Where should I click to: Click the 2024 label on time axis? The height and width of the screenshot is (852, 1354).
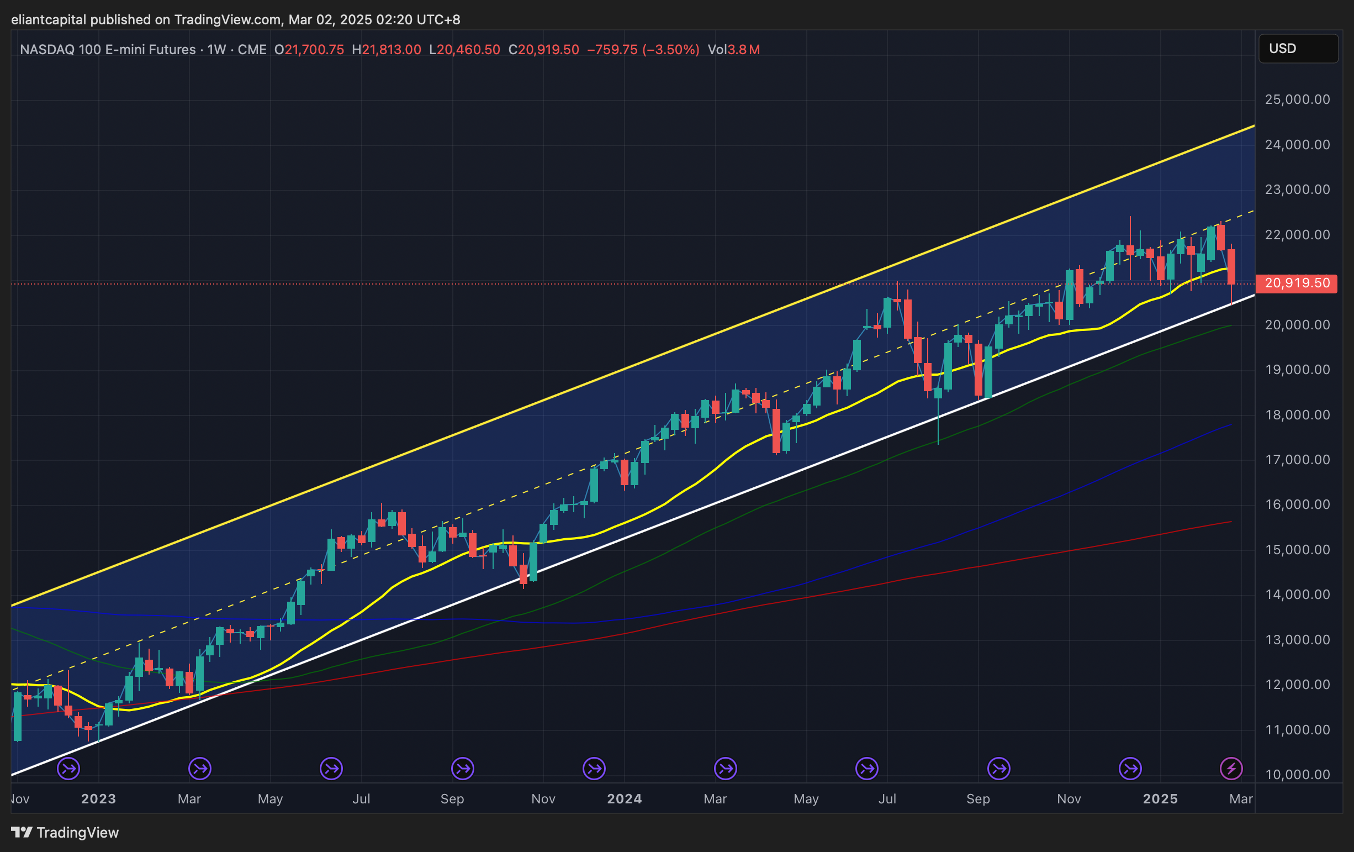pos(624,799)
